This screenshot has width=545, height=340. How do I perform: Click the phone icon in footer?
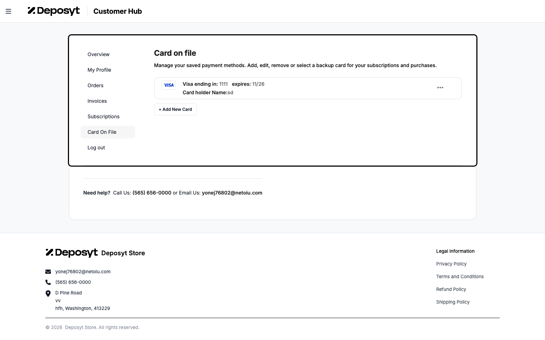click(x=48, y=282)
